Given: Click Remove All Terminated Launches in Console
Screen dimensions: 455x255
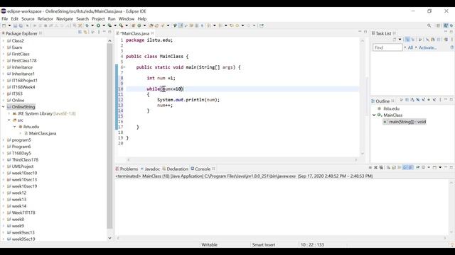Looking at the screenshot, I should (381, 167).
